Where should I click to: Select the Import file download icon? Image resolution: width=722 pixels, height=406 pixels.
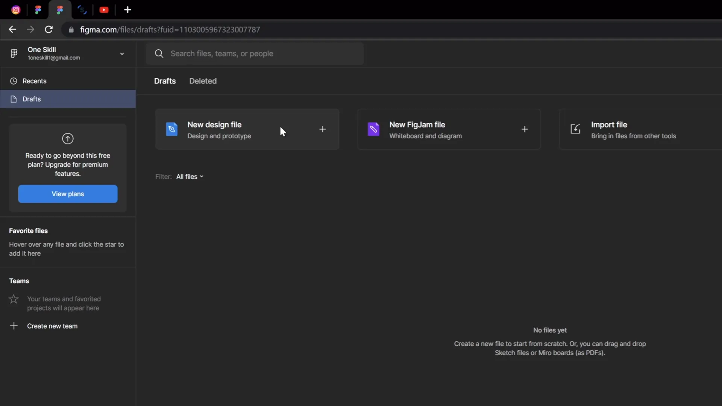pos(575,129)
